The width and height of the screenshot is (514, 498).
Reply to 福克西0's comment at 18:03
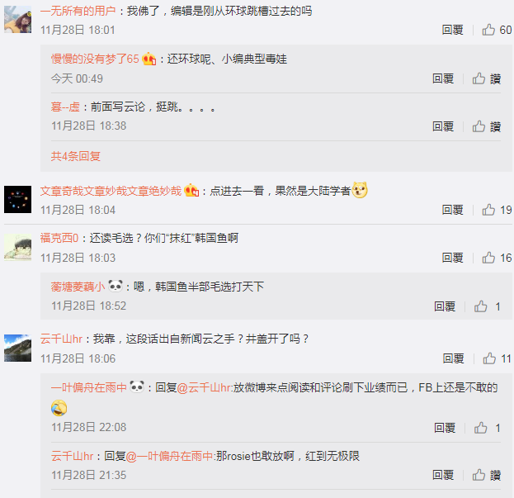click(452, 258)
